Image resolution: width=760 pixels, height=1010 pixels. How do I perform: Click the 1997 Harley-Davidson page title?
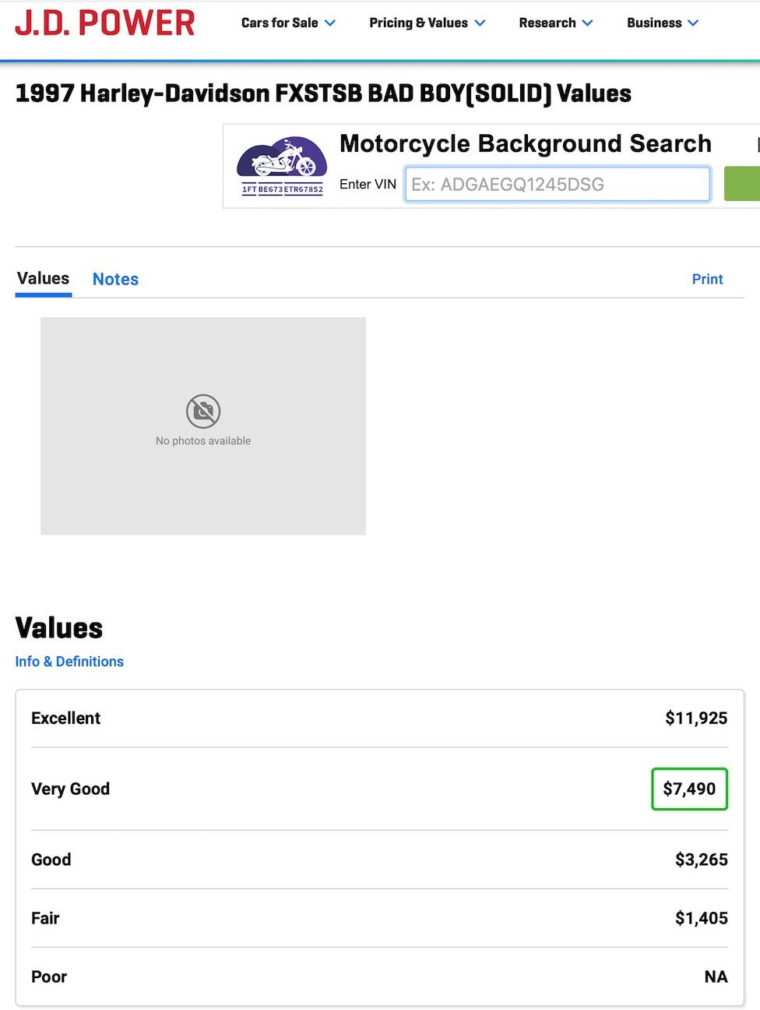(323, 94)
